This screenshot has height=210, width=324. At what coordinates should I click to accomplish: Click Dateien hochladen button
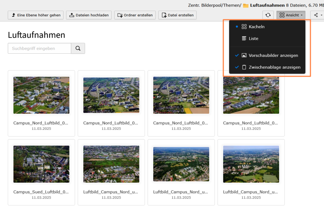click(89, 15)
